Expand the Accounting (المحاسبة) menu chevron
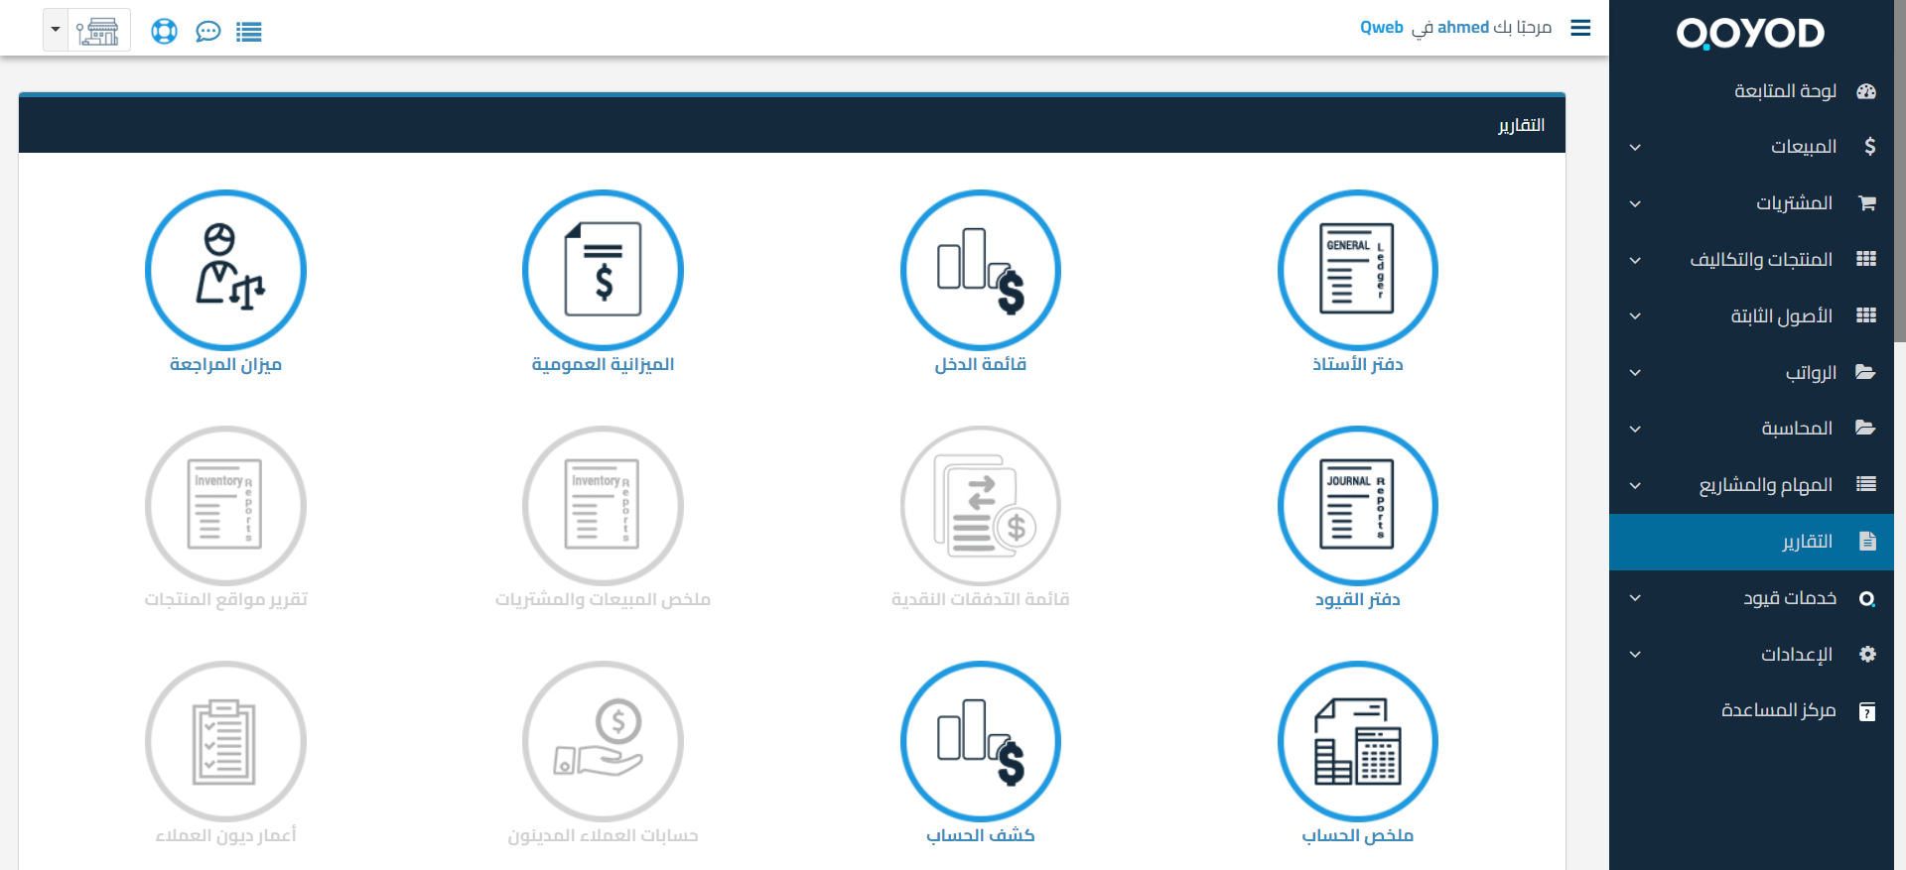This screenshot has width=1906, height=870. pyautogui.click(x=1635, y=430)
